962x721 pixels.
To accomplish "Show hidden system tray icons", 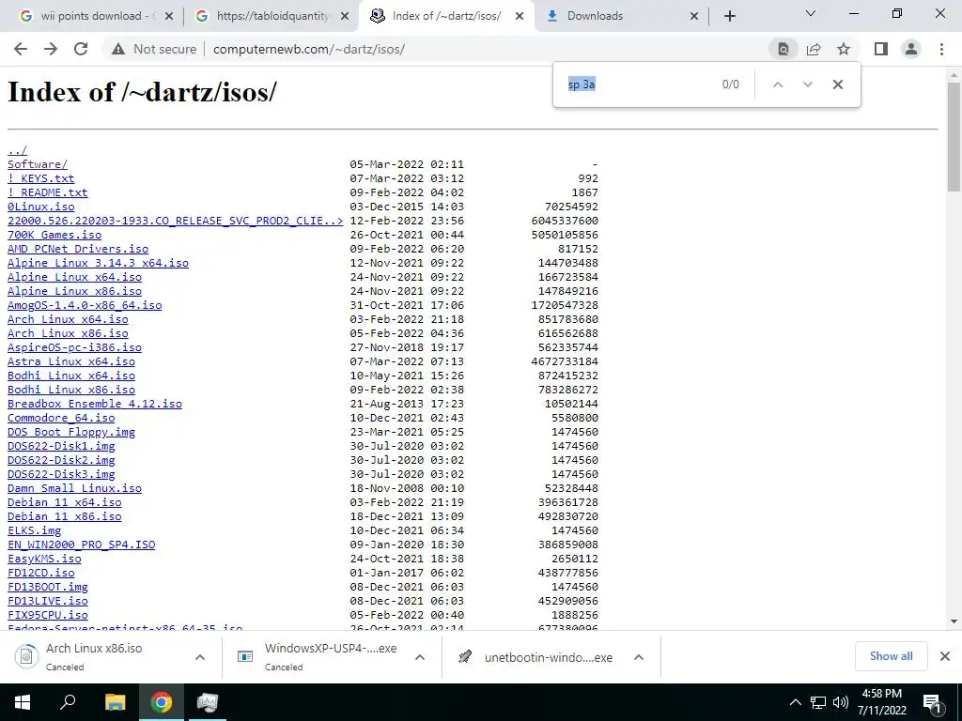I will 795,702.
